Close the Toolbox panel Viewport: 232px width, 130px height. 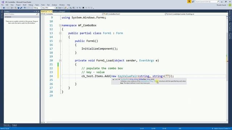[x=38, y=12]
